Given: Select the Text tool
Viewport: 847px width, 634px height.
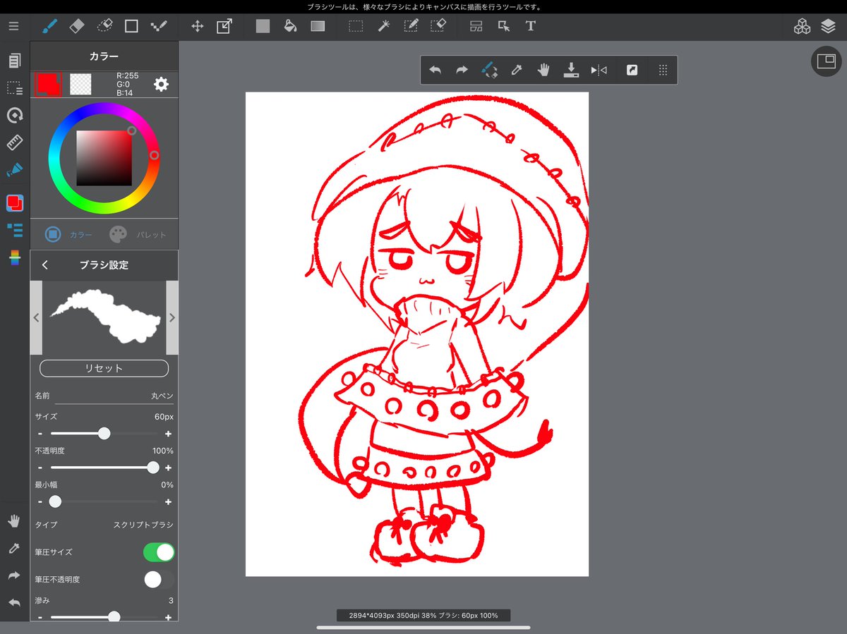Looking at the screenshot, I should pos(531,26).
